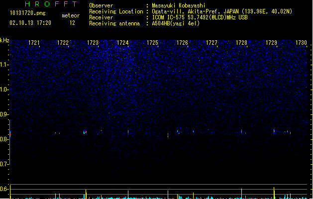
Task: Click the kHz axis unit label
Action: pos(4,40)
